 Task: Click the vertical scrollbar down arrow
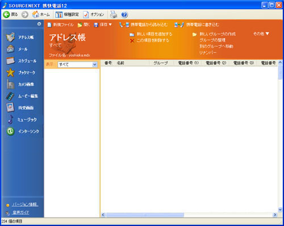(280, 209)
